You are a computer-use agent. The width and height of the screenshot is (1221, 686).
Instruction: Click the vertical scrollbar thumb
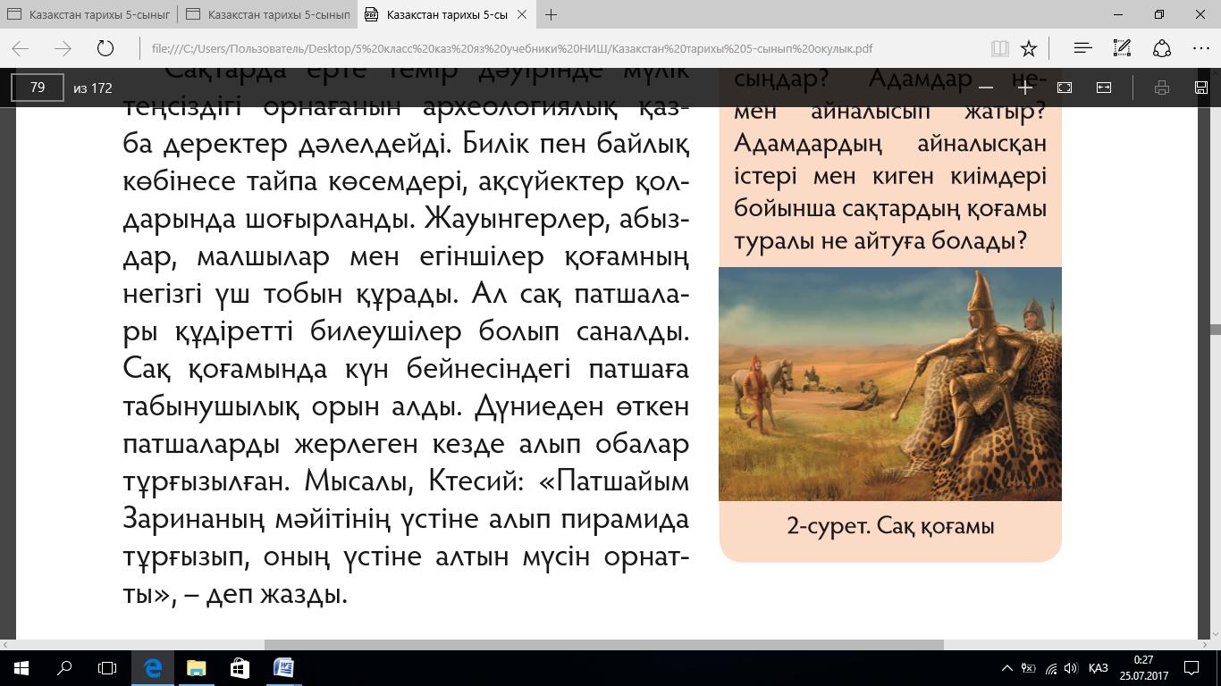point(1215,329)
